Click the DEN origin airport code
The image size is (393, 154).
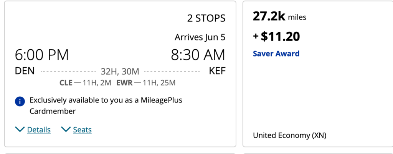(x=25, y=71)
